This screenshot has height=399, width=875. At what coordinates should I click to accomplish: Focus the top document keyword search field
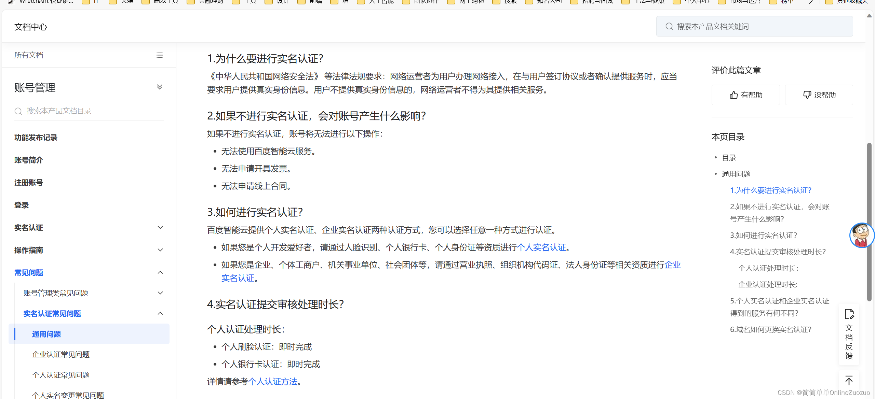click(x=755, y=27)
